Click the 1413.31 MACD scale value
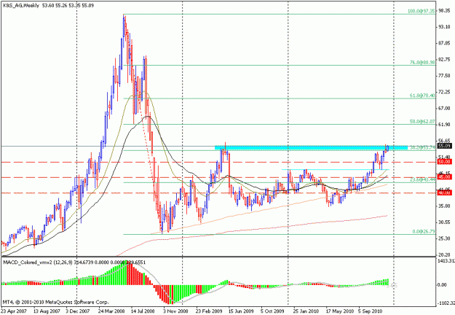455x315 pixels. [x=446, y=260]
